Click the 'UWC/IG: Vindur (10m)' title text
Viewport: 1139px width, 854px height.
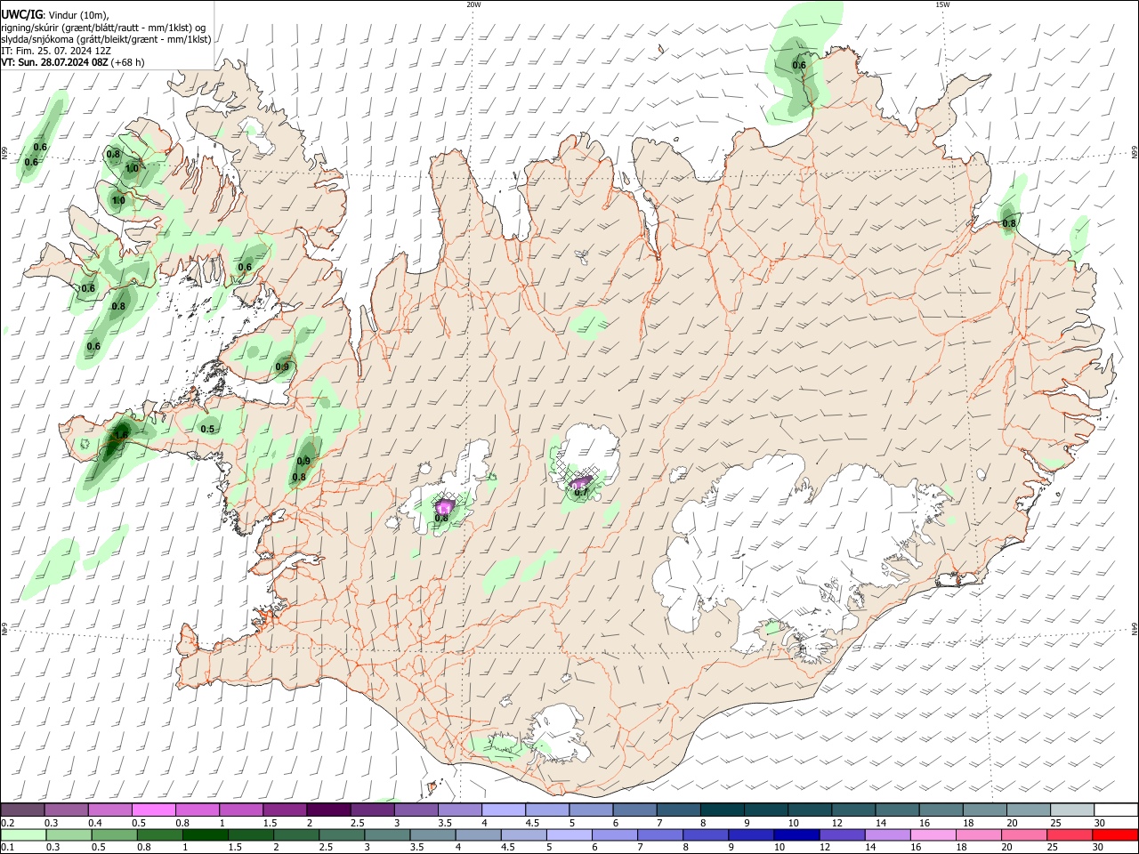point(54,15)
